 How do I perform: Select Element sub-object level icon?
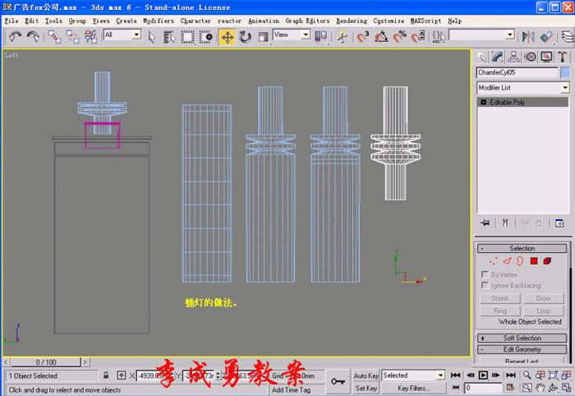(x=547, y=261)
